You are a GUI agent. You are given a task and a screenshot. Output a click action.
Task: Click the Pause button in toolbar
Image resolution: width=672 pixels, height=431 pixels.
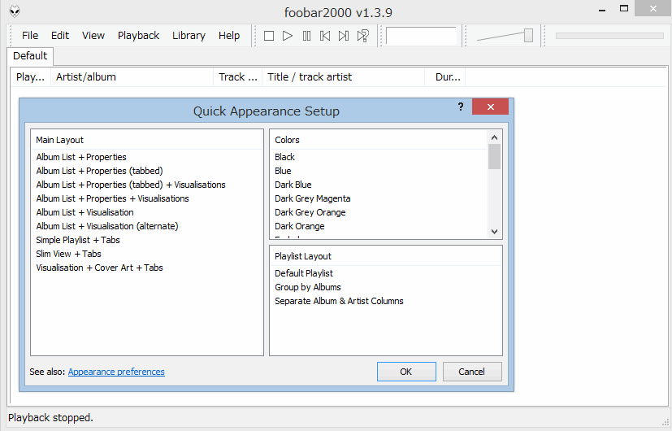tap(306, 36)
